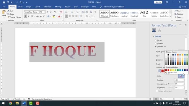Screen dimensions: 189x106
Task: Open the Windows Start menu
Action: tap(3, 103)
